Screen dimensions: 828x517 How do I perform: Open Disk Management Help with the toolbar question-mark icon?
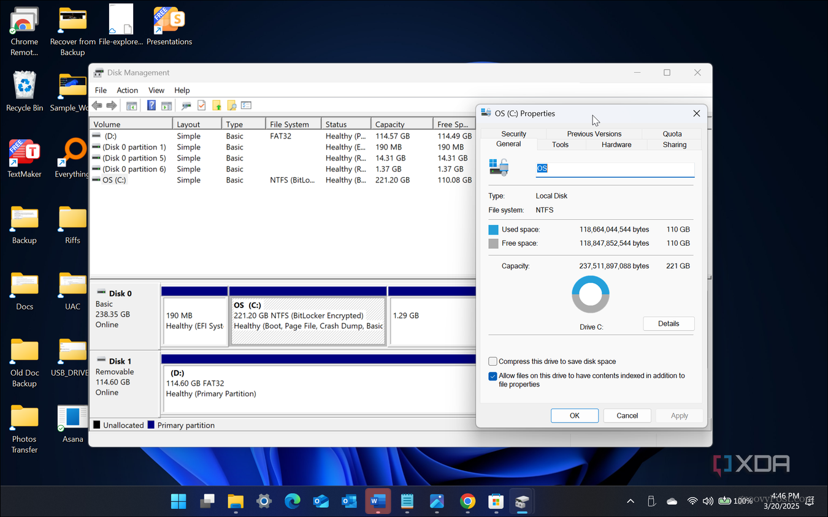coord(151,105)
